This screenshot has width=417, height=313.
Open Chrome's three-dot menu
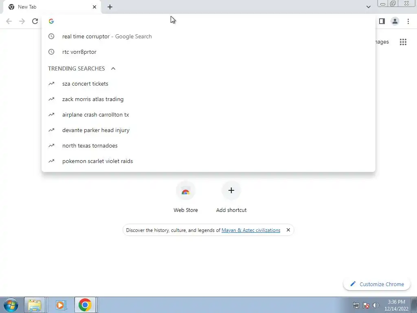click(408, 21)
